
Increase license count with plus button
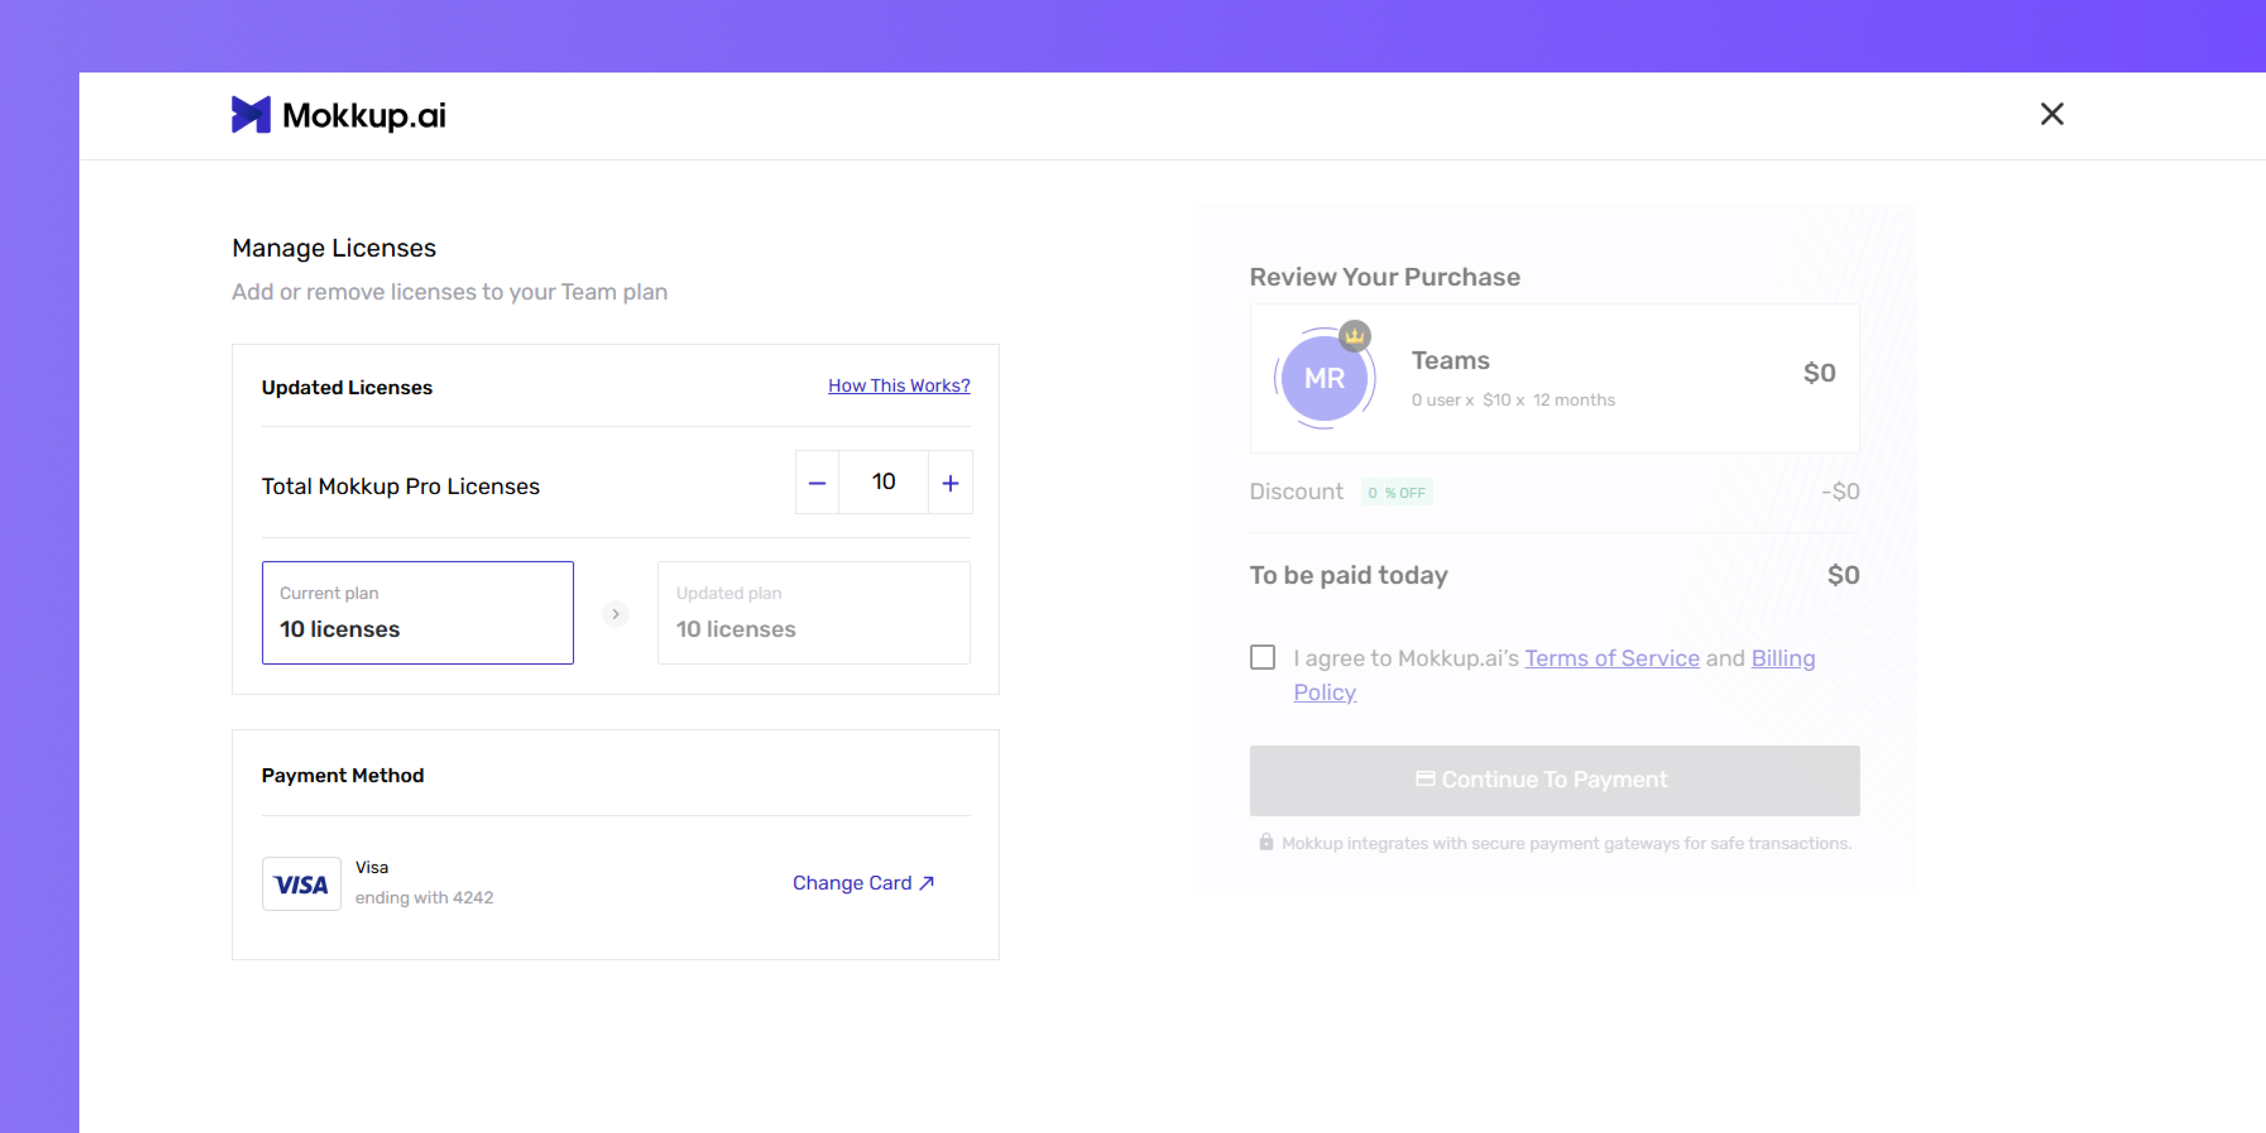pos(950,482)
